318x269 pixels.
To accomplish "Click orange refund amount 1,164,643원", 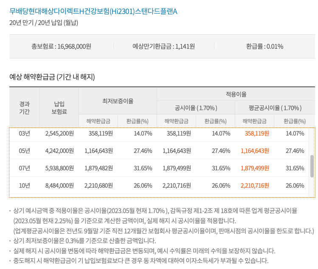I will pyautogui.click(x=255, y=151).
